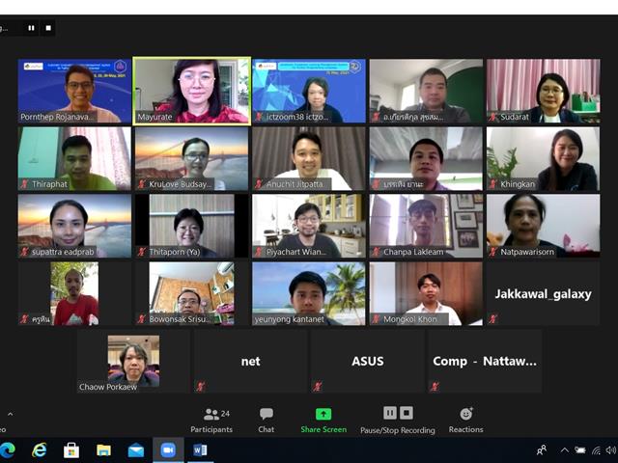Select Anuchit Jitpatta's video tile
Viewport: 618px width, 463px height.
point(309,158)
